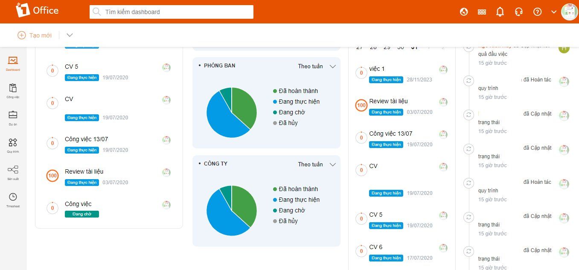This screenshot has width=579, height=270.
Task: Open Timesheet clock icon in sidebar
Action: coord(13,200)
